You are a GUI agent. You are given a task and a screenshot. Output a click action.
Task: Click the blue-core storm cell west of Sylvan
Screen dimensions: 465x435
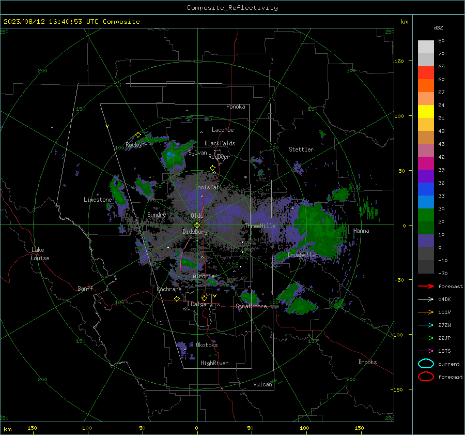174,157
